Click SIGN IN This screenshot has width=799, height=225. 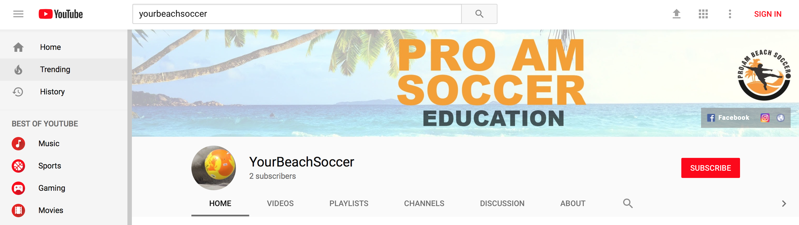coord(767,14)
